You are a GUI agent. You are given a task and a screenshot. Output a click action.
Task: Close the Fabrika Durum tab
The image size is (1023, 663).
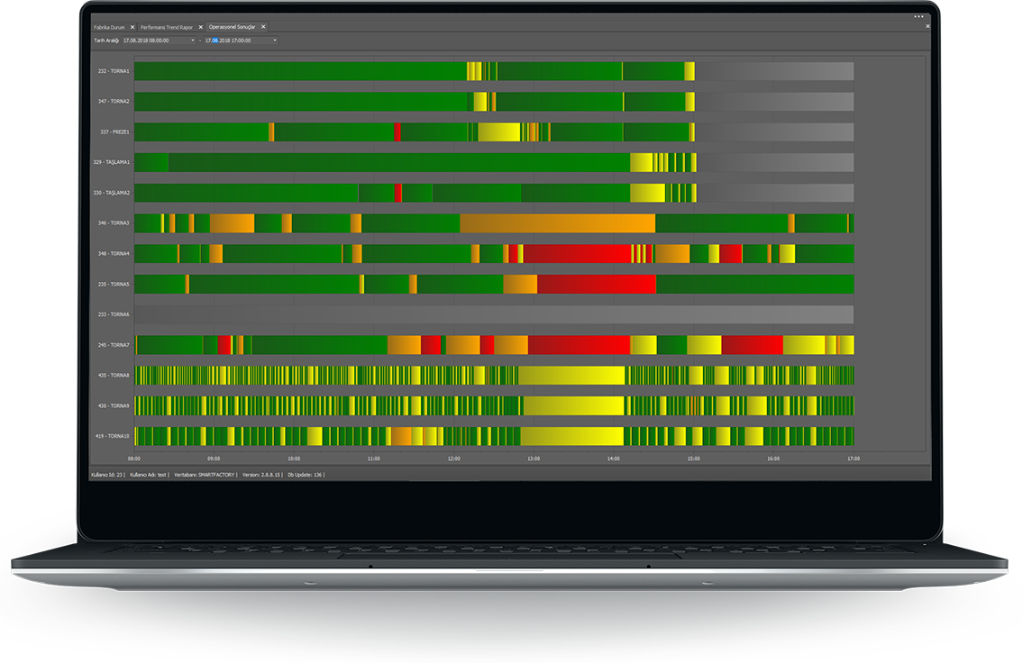pyautogui.click(x=132, y=27)
